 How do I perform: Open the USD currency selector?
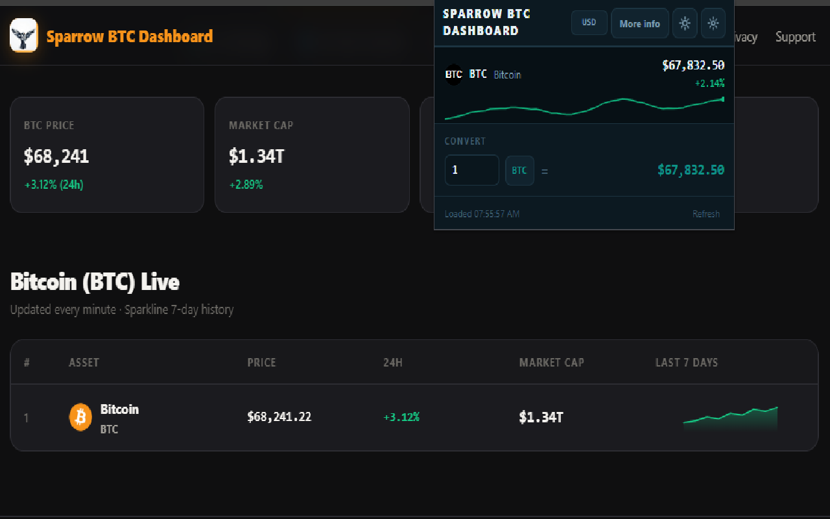pos(589,23)
